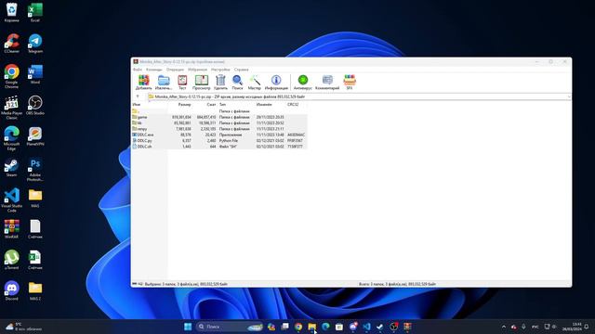Select the CCleaner desktop shortcut
The image size is (595, 334).
[x=12, y=44]
